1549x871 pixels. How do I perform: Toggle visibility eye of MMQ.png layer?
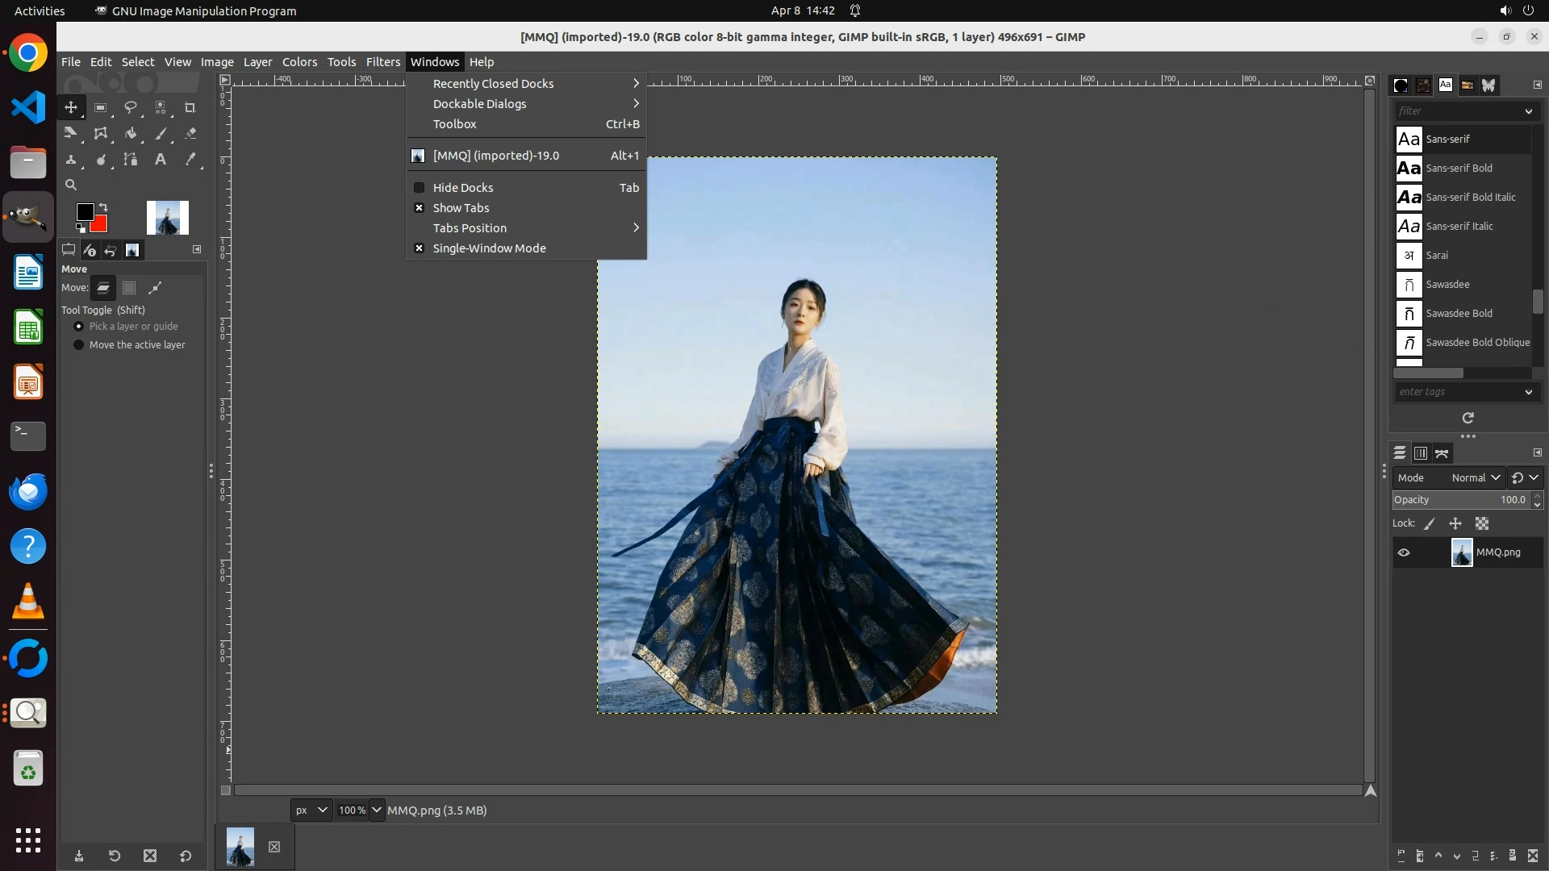point(1404,552)
